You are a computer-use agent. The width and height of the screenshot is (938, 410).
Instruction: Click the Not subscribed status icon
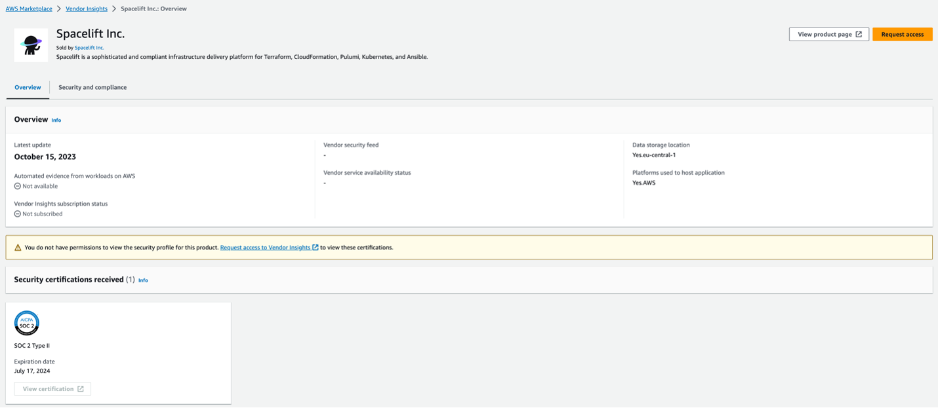18,214
